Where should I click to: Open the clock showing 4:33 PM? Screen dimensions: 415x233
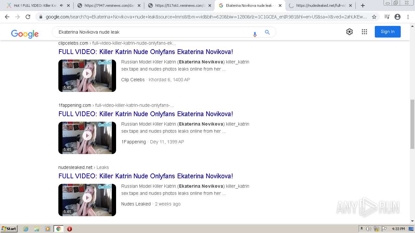(x=398, y=229)
